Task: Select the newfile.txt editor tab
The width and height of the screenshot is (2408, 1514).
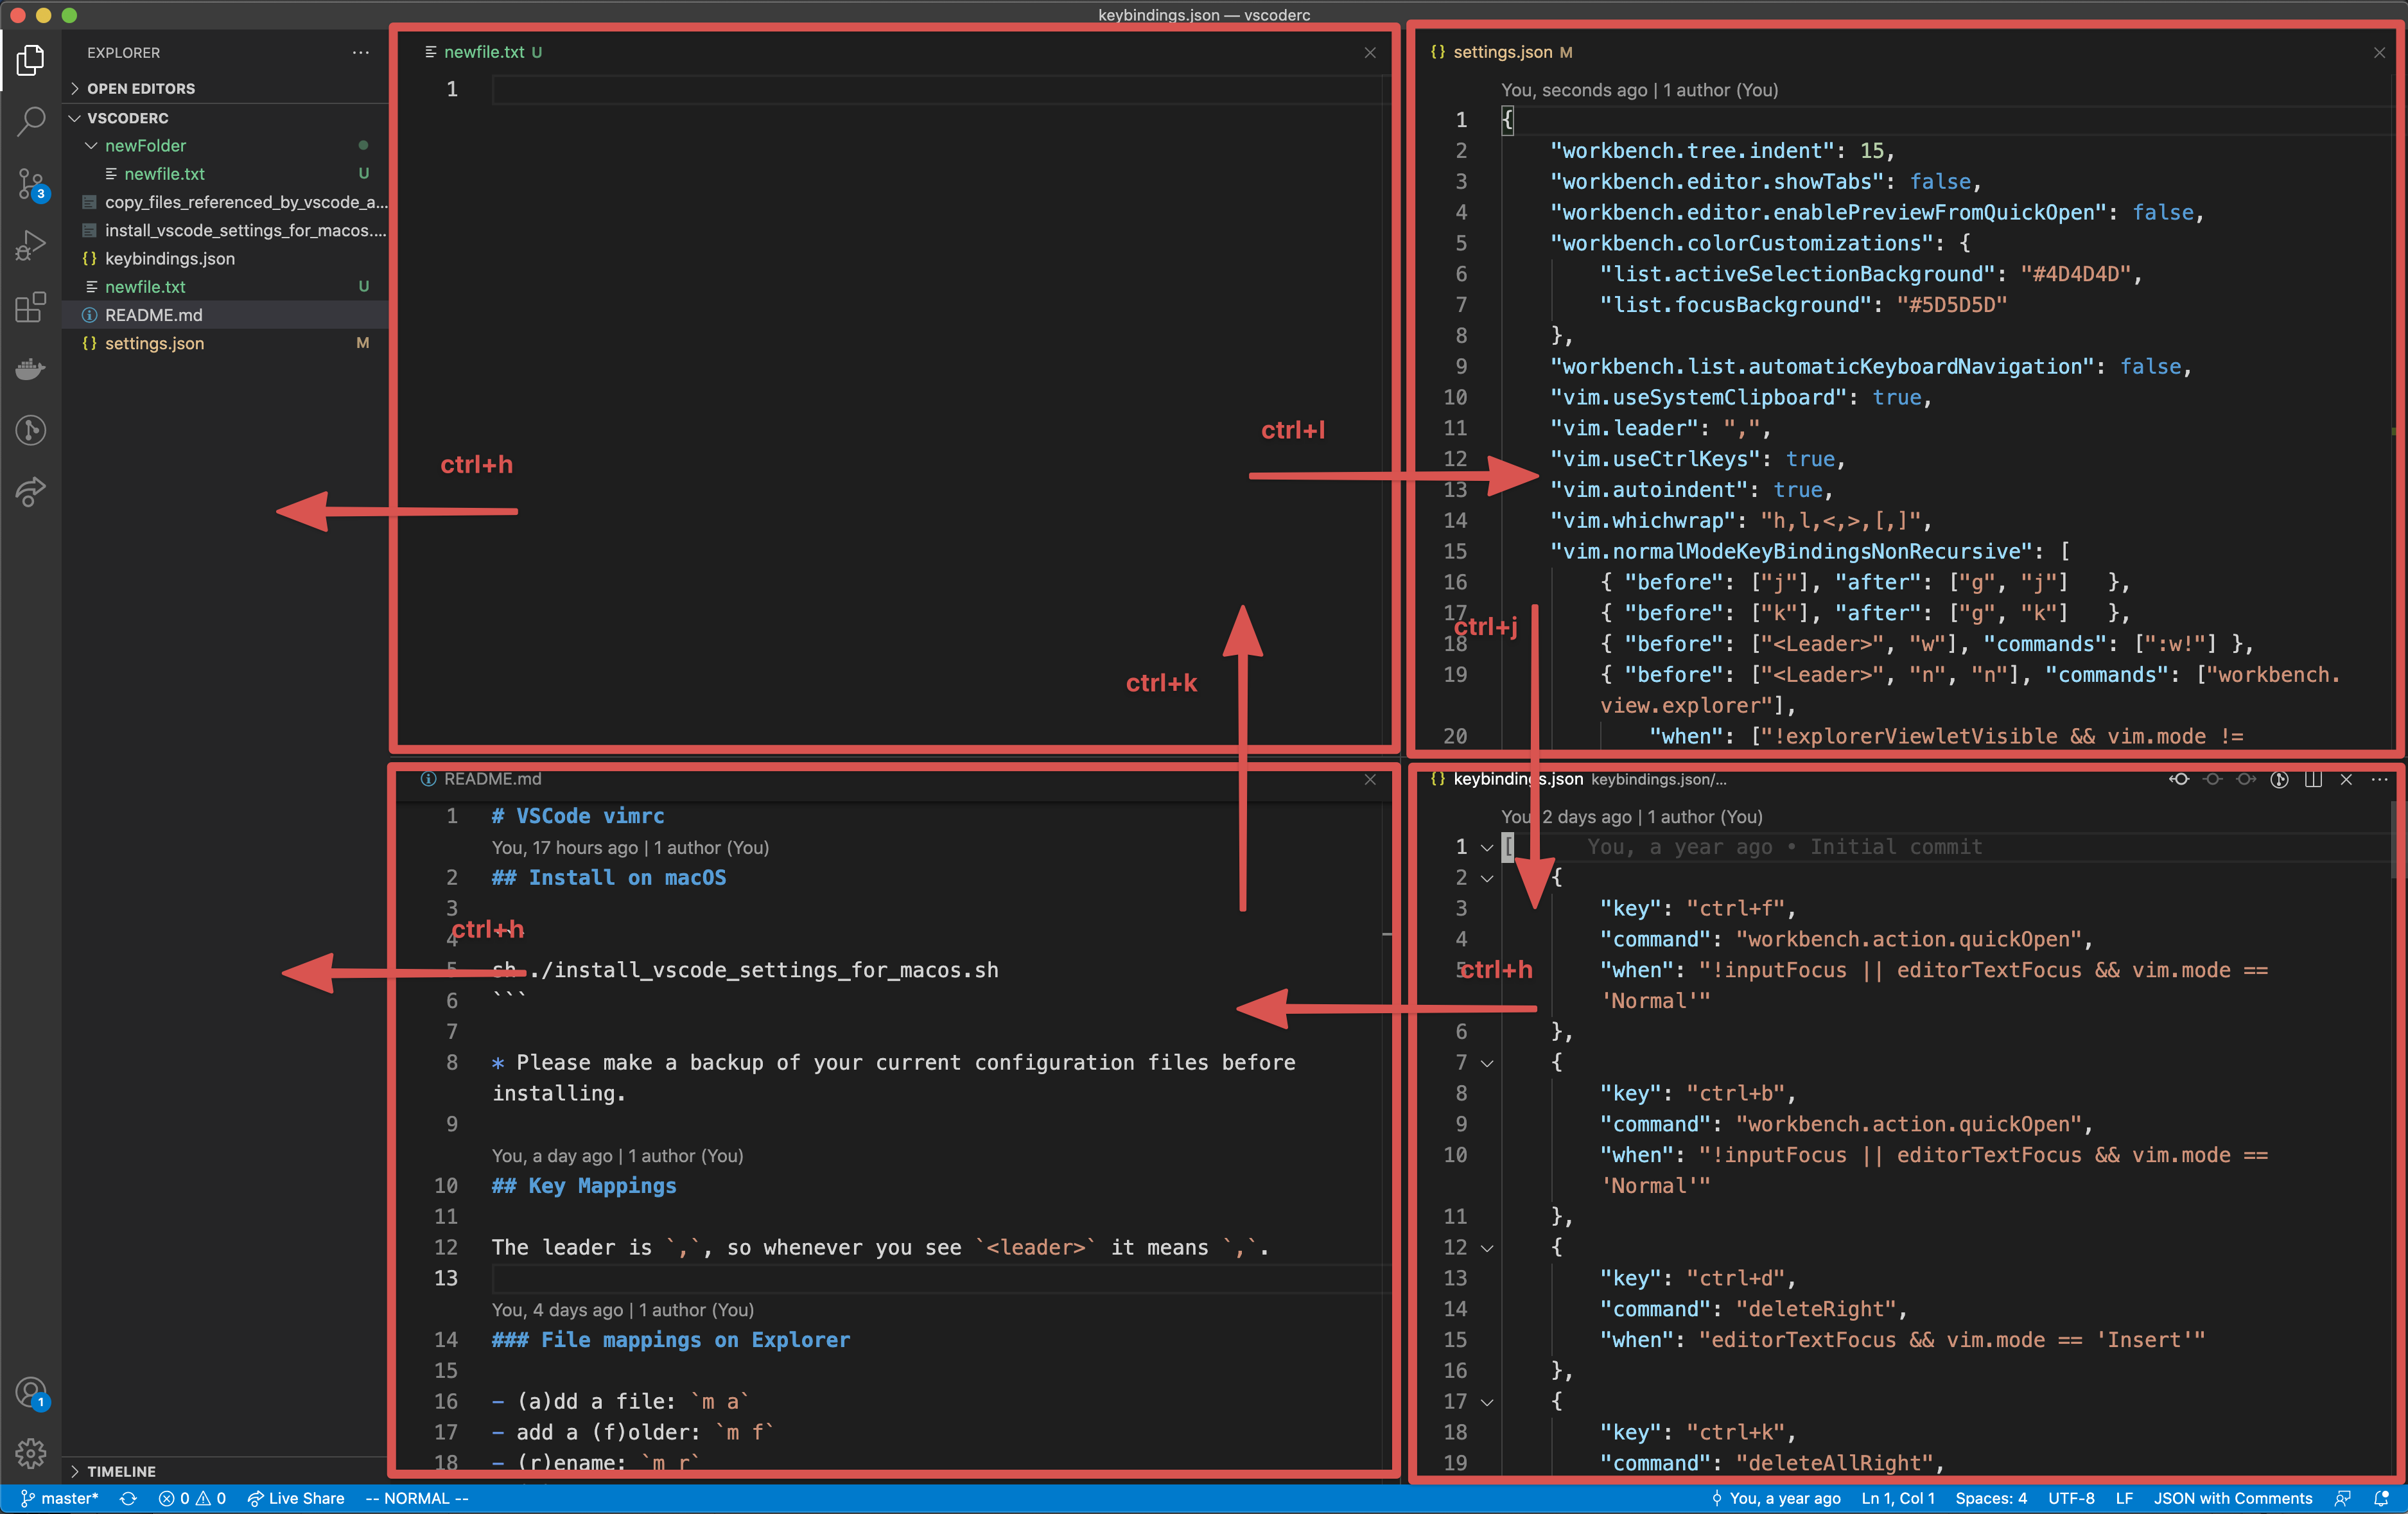Action: [x=484, y=52]
